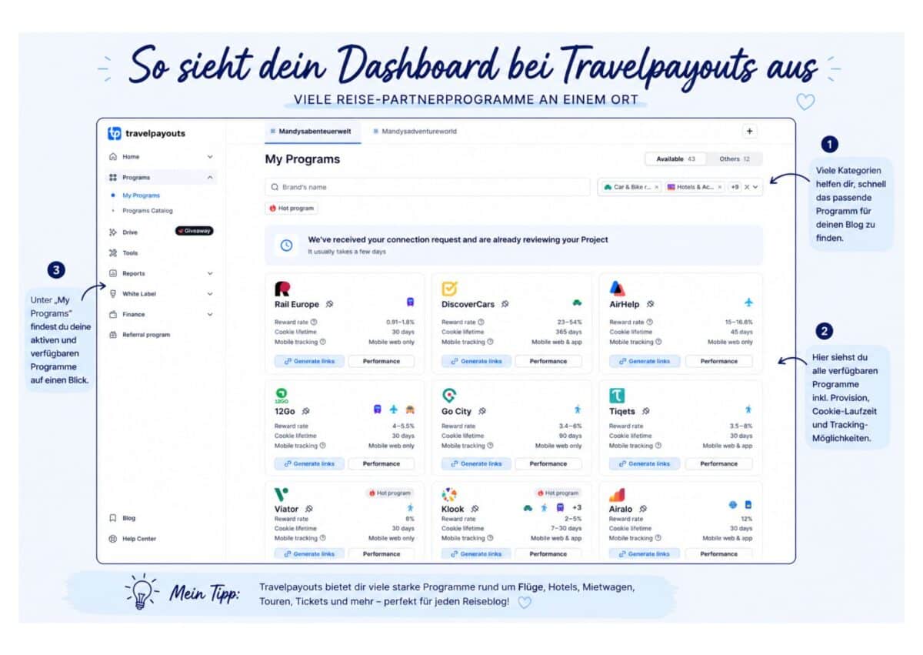Focus the Brand's name search field

(427, 187)
